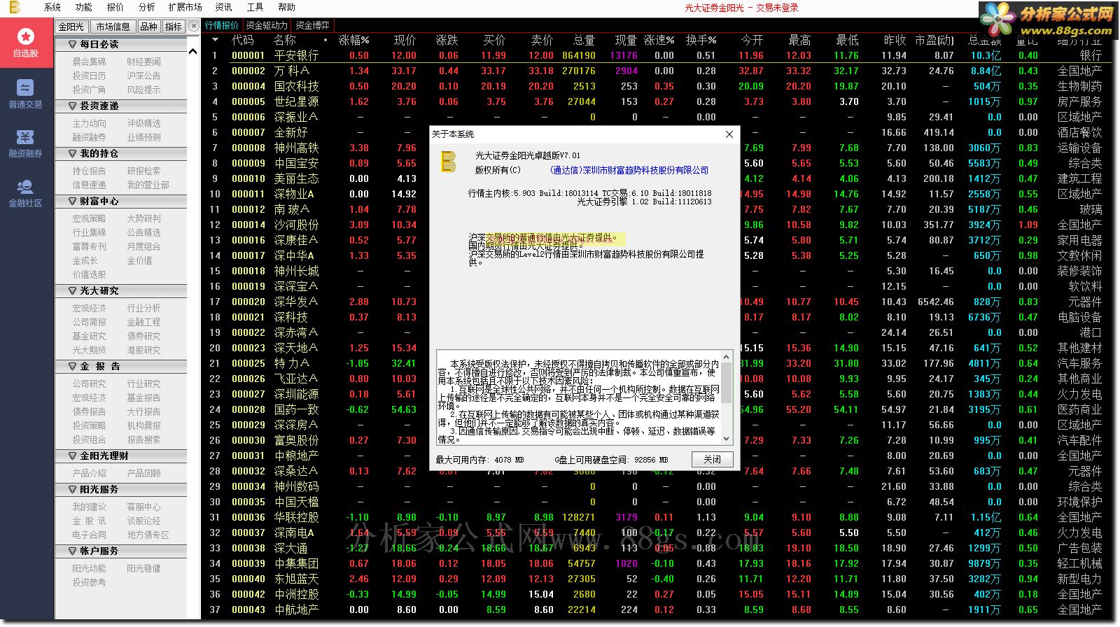Image resolution: width=1120 pixels, height=627 pixels.
Task: Open the 主力动向 link
Action: click(90, 123)
